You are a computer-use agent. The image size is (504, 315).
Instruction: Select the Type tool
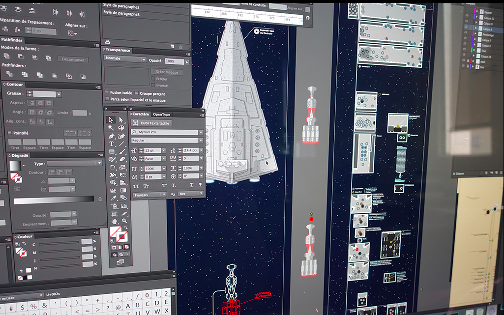[111, 144]
